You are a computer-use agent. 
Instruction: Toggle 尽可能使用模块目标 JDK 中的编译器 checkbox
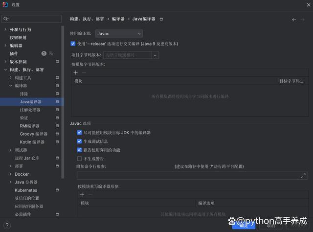(x=79, y=133)
